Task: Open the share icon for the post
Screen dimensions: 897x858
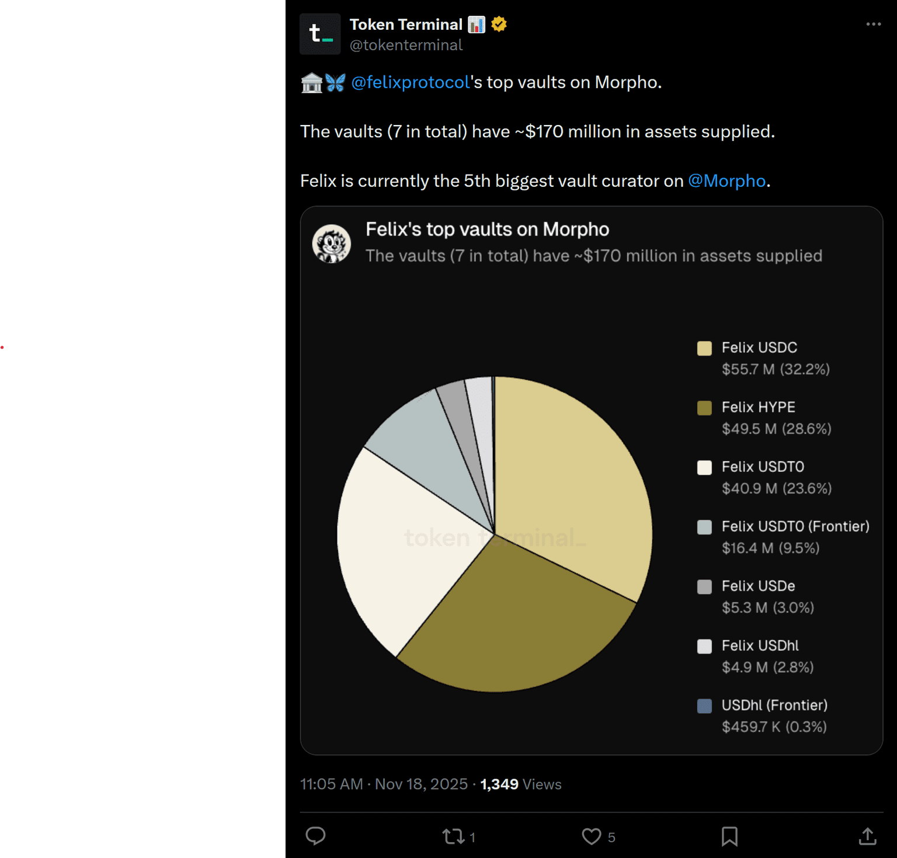Action: point(868,836)
